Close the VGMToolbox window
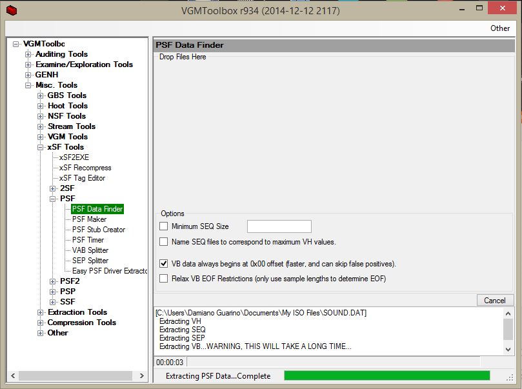Image resolution: width=522 pixels, height=389 pixels. point(503,8)
